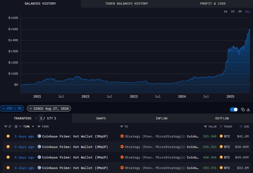Switch to Token Balances History tab
253x173 pixels.
[x=126, y=4]
